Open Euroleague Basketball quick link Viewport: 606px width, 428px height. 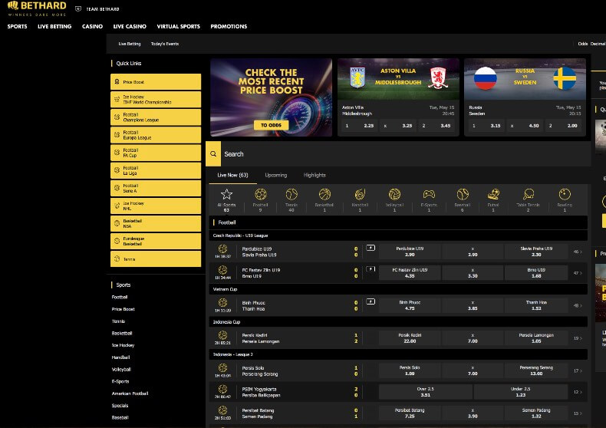[x=156, y=242]
